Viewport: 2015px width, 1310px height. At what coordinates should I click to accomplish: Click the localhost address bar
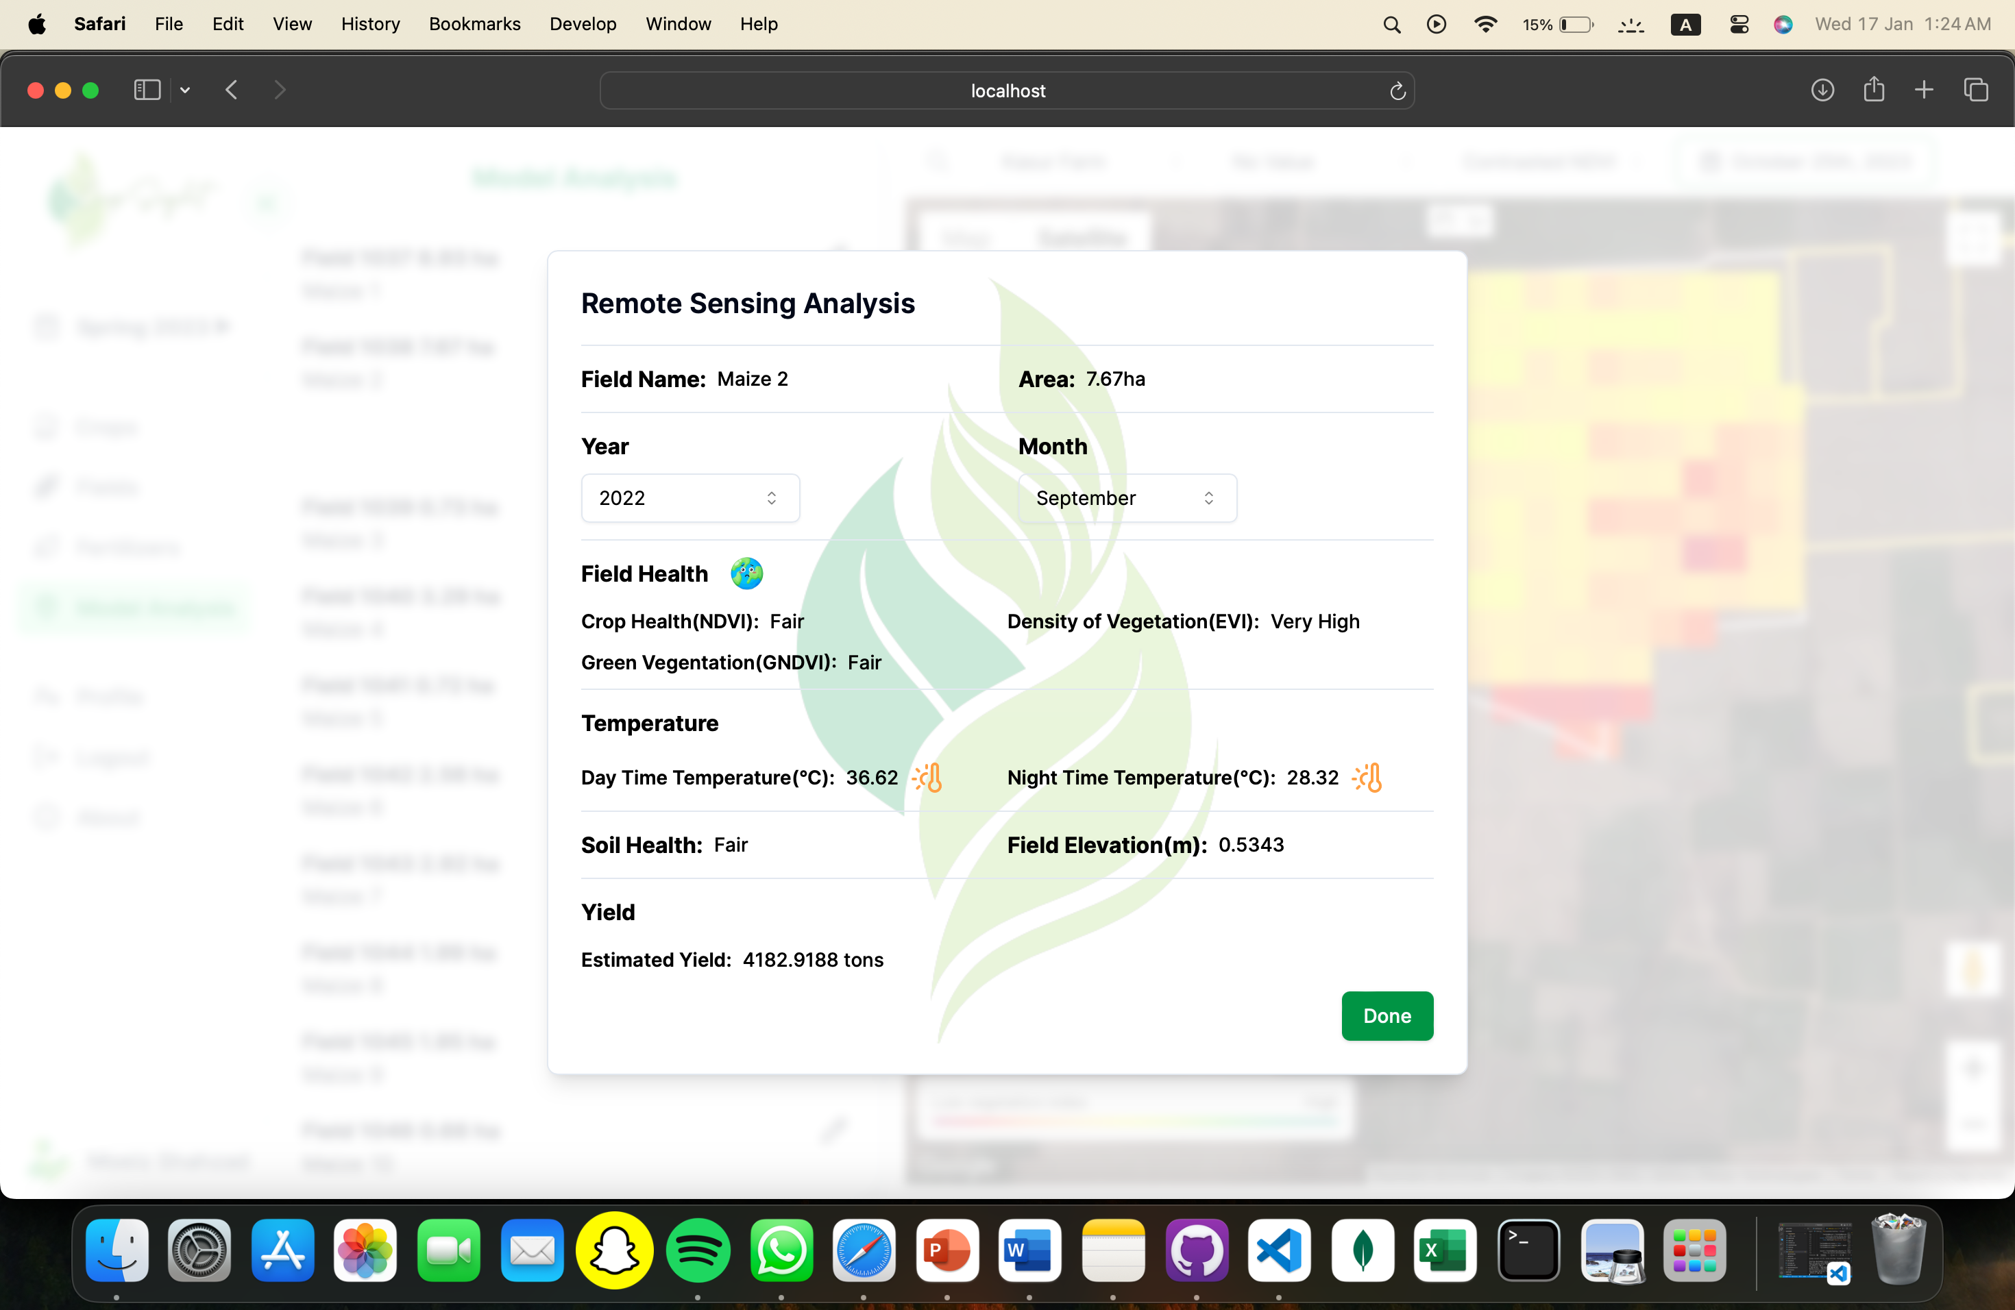[x=1006, y=90]
